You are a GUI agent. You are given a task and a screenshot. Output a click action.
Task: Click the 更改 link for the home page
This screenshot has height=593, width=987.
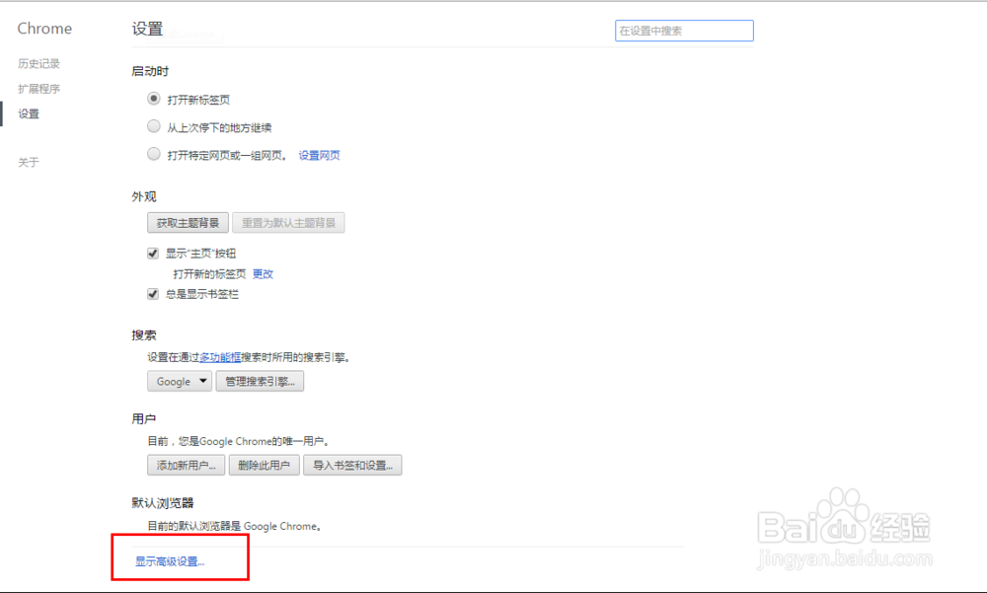click(263, 274)
